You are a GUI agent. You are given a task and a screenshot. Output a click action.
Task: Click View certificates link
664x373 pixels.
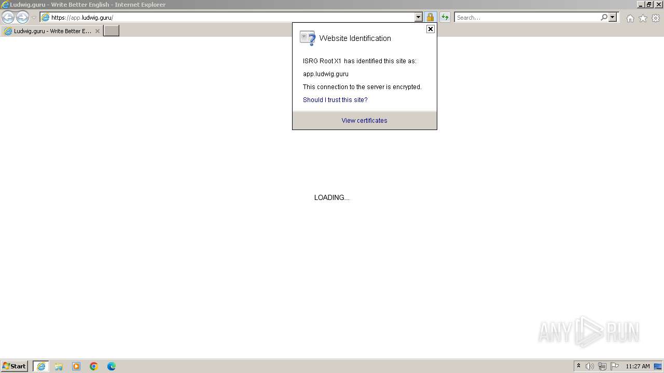click(364, 121)
